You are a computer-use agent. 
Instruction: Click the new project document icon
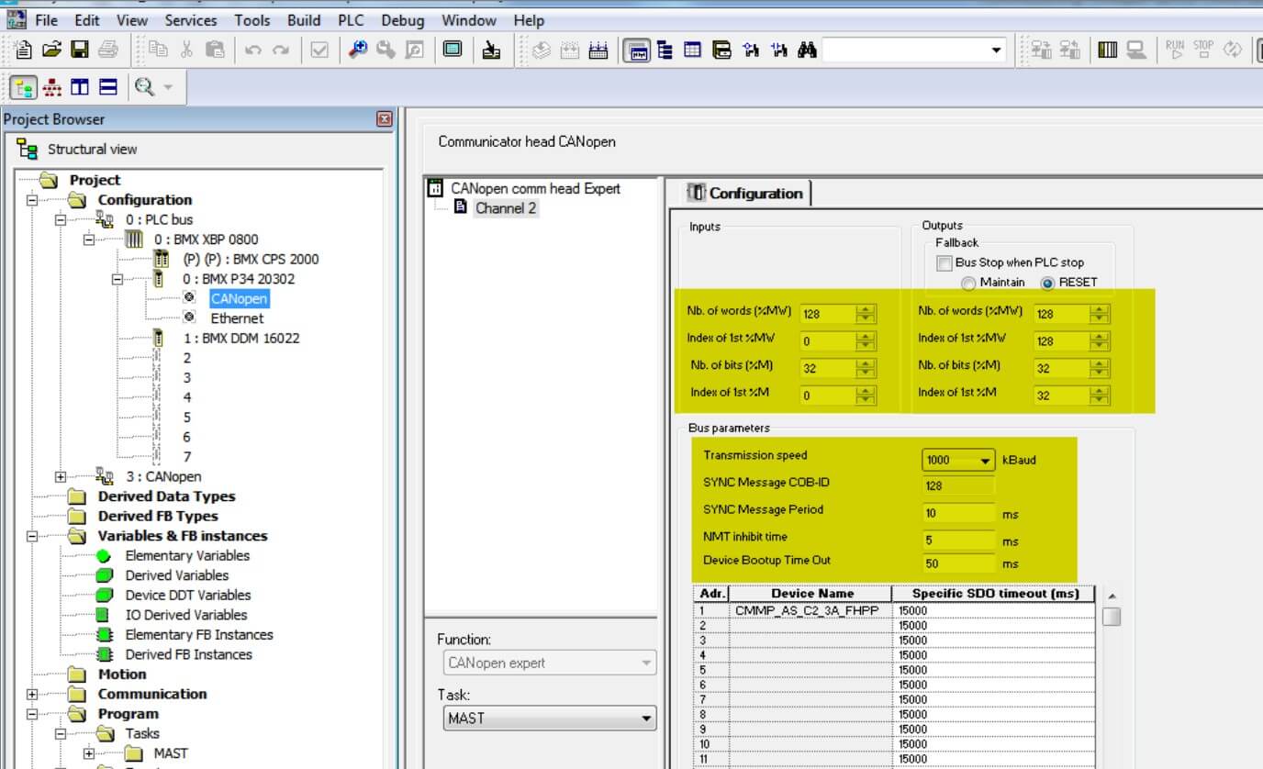[25, 50]
